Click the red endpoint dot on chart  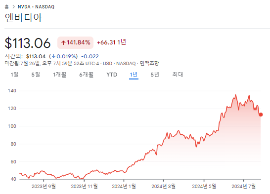[261, 115]
